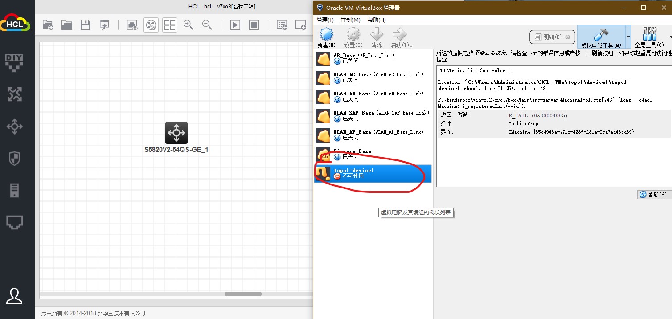The image size is (672, 319).
Task: Click the user account icon in HCL sidebar
Action: [x=15, y=296]
